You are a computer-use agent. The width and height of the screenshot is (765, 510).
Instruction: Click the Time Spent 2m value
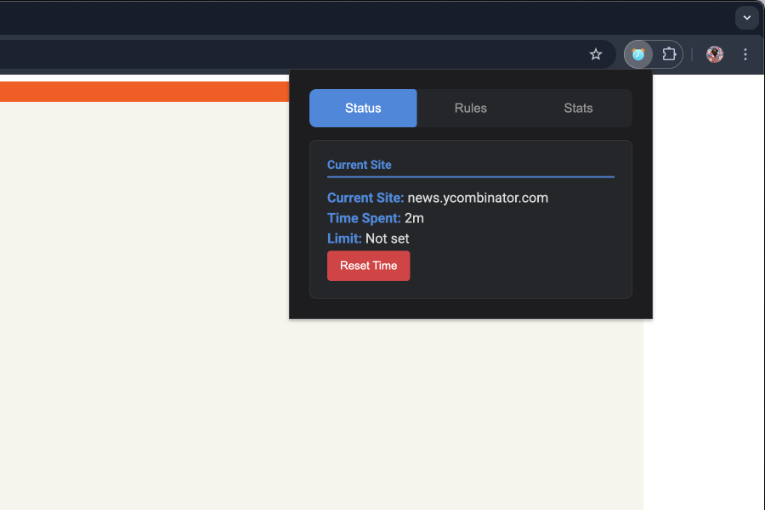tap(414, 218)
